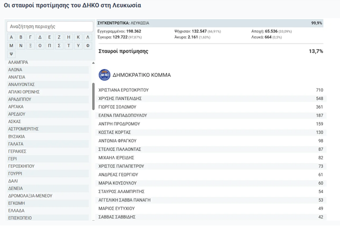The width and height of the screenshot is (340, 227).
Task: Filter regions by letter Μ
Action: 11,46
